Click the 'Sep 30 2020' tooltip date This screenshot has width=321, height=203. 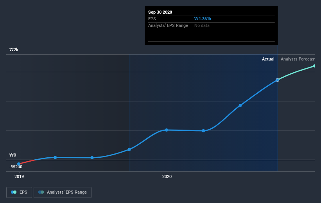pyautogui.click(x=160, y=12)
